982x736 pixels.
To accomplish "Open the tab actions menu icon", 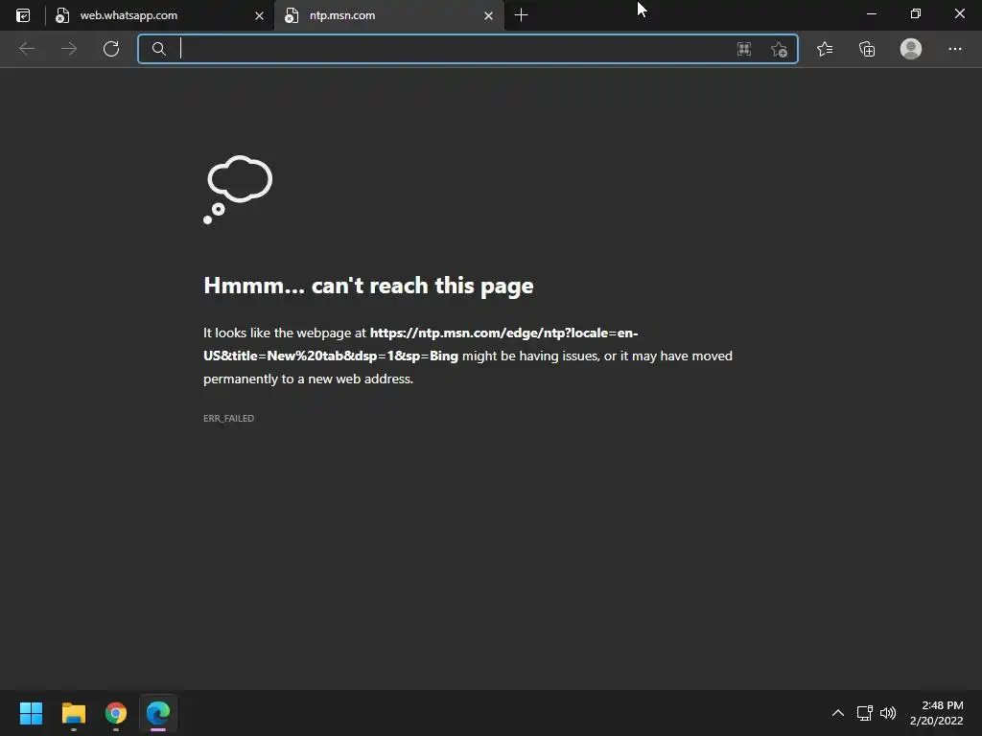I will point(23,15).
